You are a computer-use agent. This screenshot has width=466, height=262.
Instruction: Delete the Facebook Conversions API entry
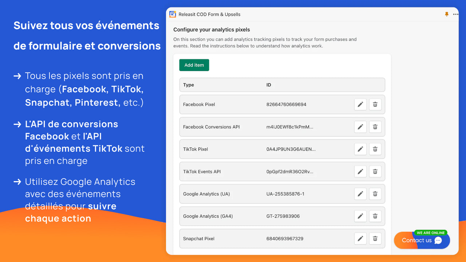375,127
